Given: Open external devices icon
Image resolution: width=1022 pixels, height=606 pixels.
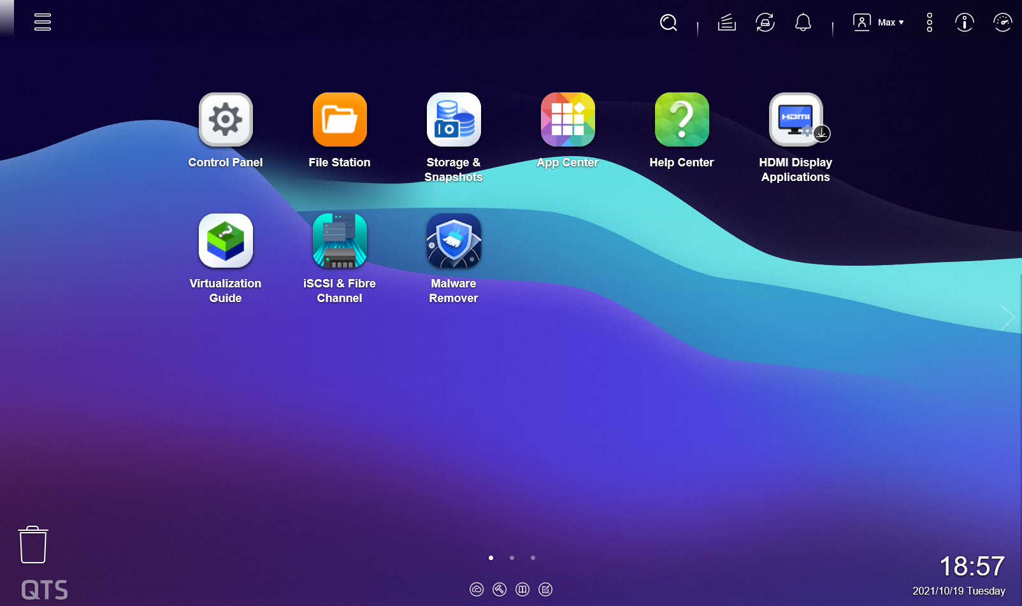Looking at the screenshot, I should [x=765, y=23].
